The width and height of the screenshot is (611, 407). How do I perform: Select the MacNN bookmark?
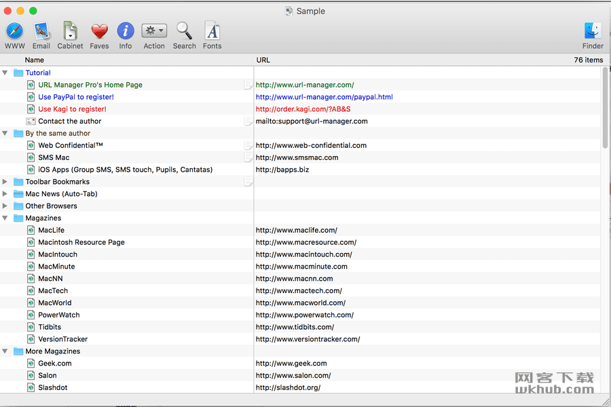pyautogui.click(x=50, y=279)
